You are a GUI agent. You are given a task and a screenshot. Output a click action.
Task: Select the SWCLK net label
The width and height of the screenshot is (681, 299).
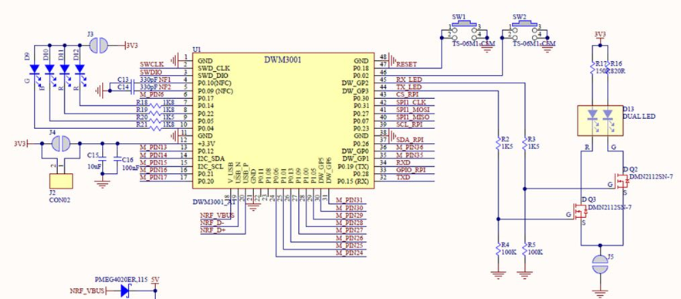pos(152,64)
